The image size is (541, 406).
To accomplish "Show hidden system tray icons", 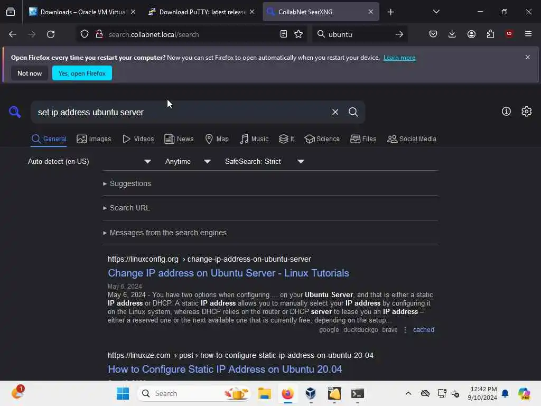I will [408, 393].
